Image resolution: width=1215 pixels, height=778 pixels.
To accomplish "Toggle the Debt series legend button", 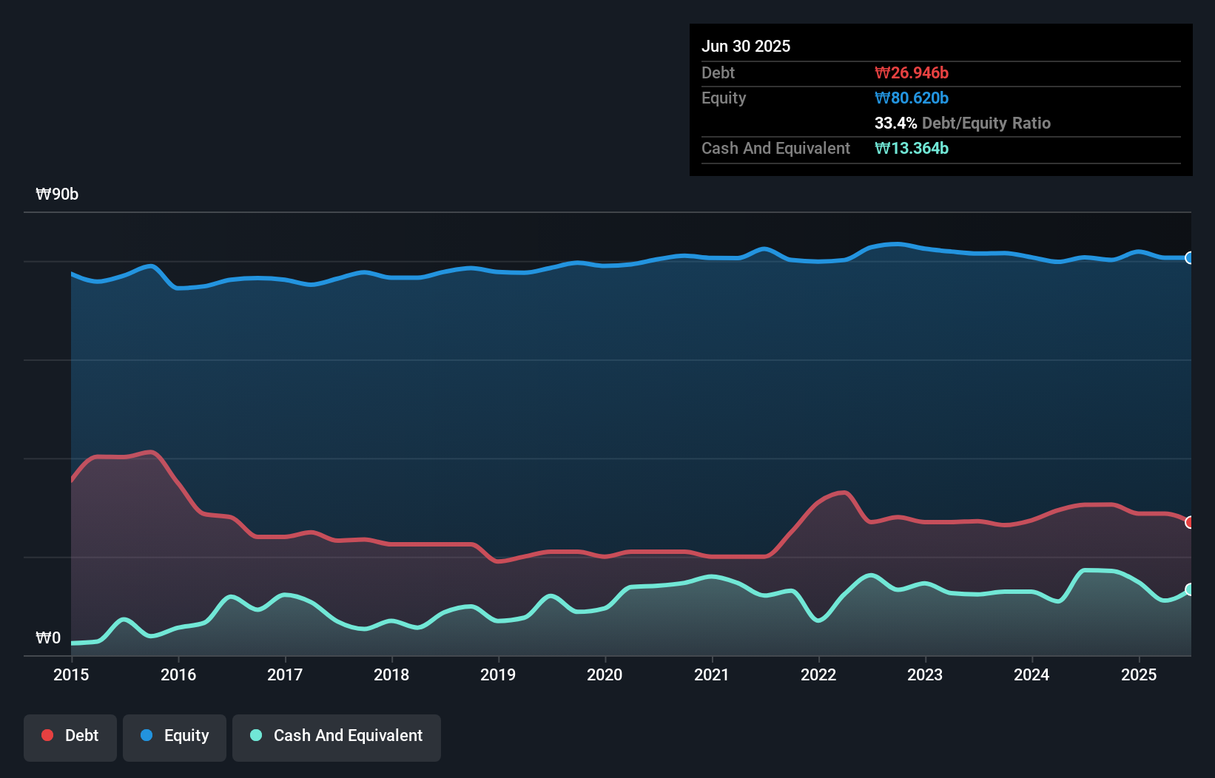I will [x=70, y=736].
